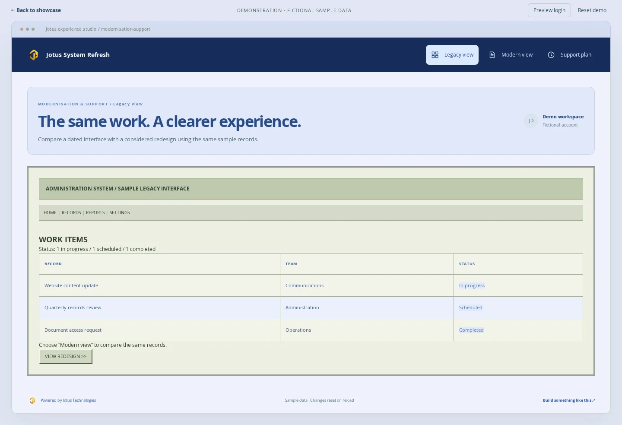Click the VIEW REDESIGN >> button

pyautogui.click(x=66, y=357)
